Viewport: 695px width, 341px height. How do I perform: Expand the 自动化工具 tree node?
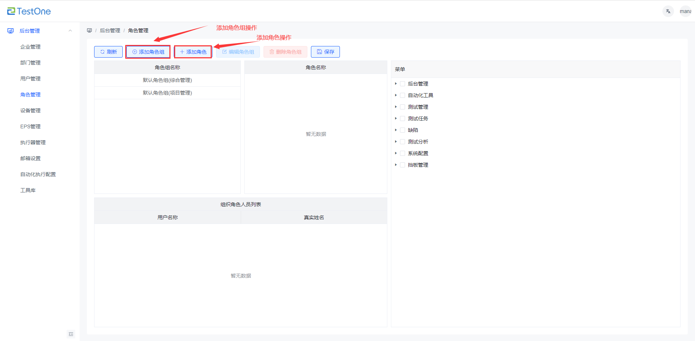point(396,95)
